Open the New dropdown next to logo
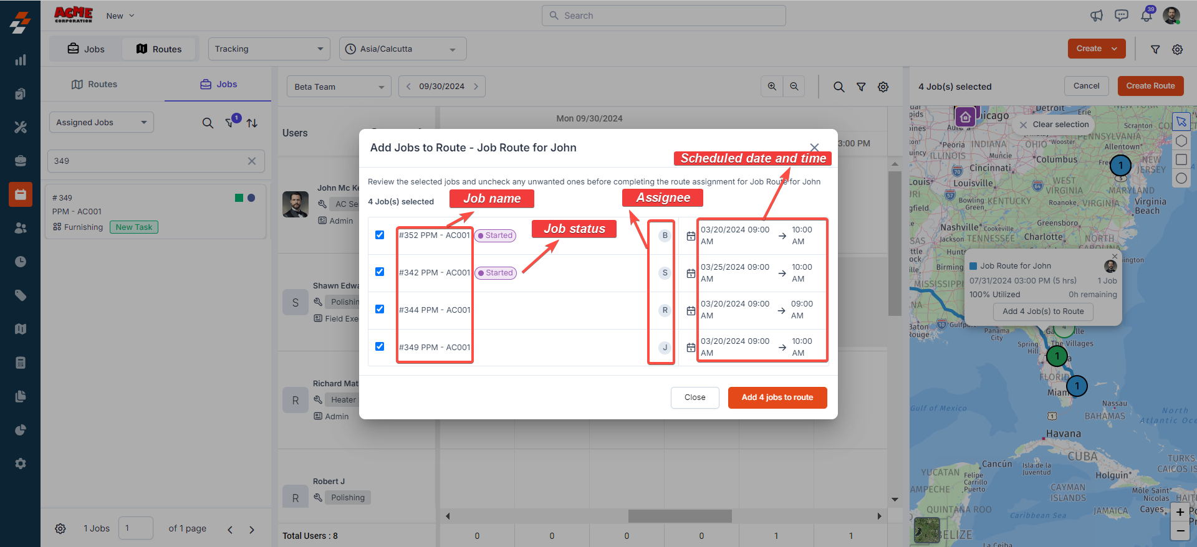The height and width of the screenshot is (547, 1197). (120, 16)
